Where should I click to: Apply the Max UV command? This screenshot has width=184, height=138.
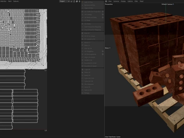pyautogui.click(x=93, y=33)
